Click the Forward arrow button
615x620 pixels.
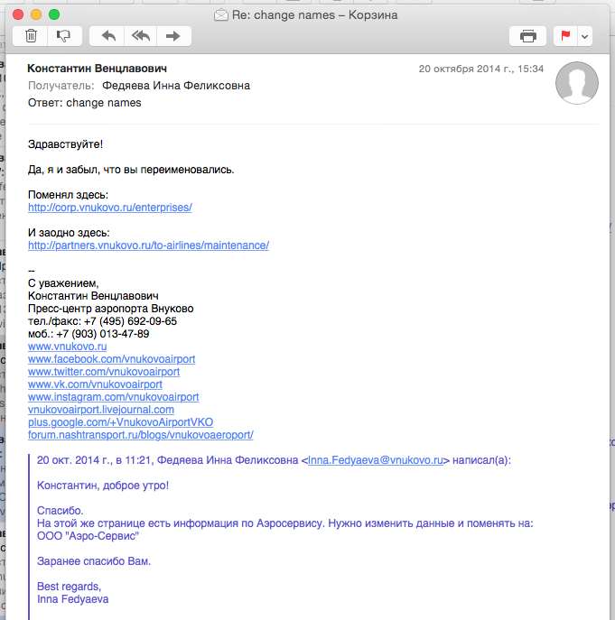[173, 36]
